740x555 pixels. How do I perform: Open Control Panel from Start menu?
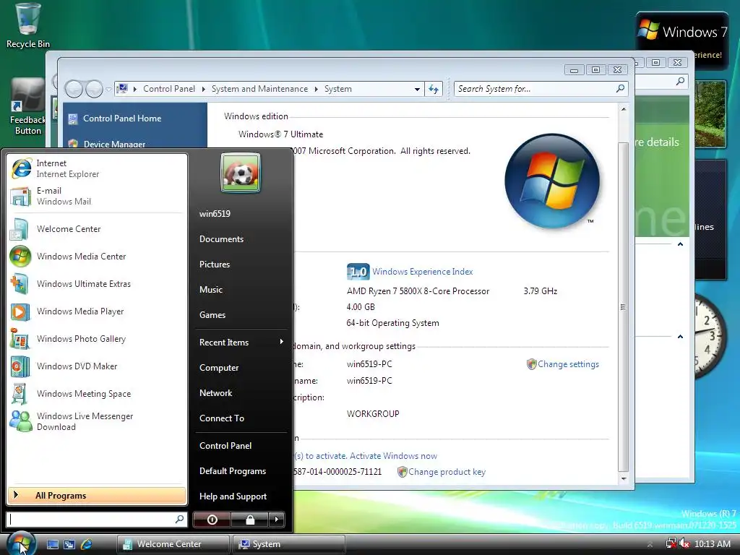coord(225,445)
